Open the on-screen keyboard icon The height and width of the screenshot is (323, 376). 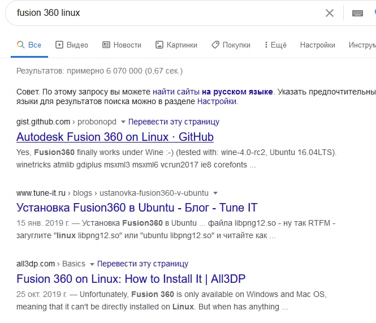click(357, 13)
